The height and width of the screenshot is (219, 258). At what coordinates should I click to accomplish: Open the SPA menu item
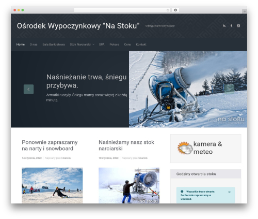point(102,45)
